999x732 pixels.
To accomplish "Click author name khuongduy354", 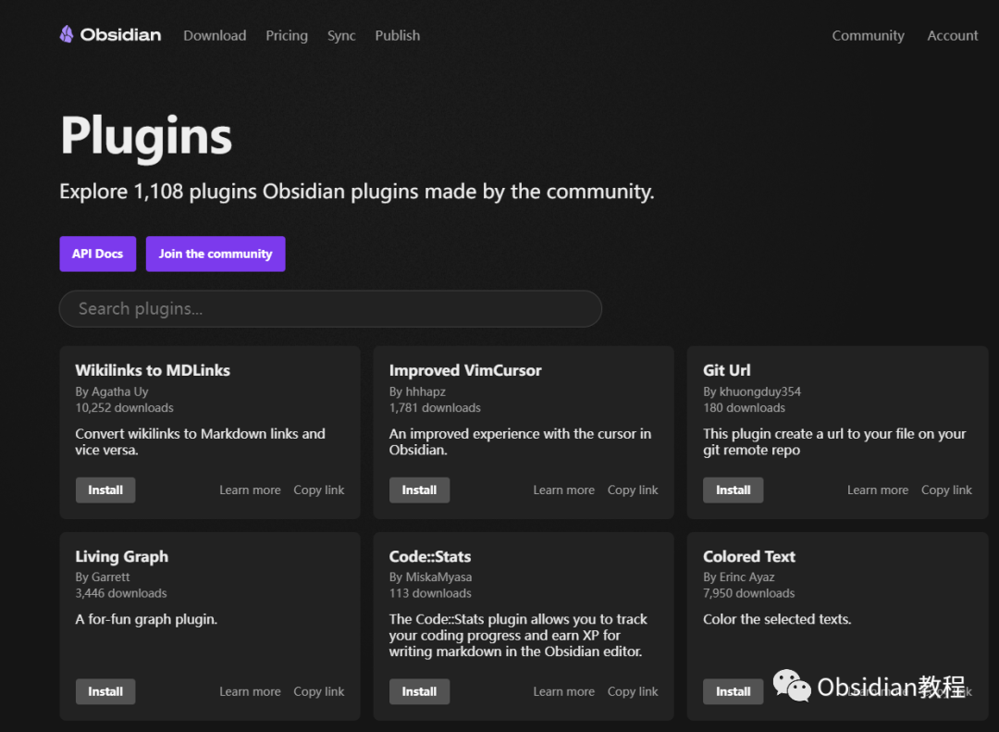I will (x=760, y=391).
